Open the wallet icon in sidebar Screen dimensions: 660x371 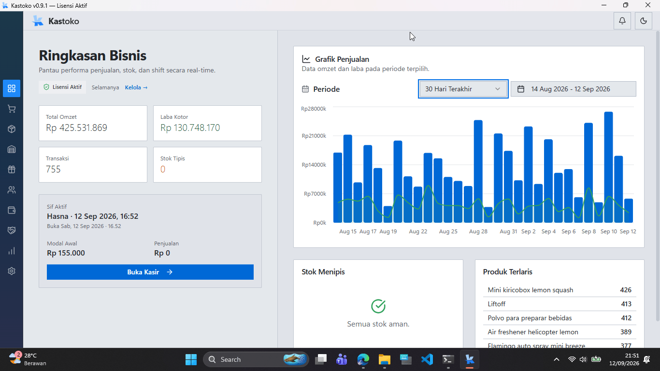(x=12, y=210)
